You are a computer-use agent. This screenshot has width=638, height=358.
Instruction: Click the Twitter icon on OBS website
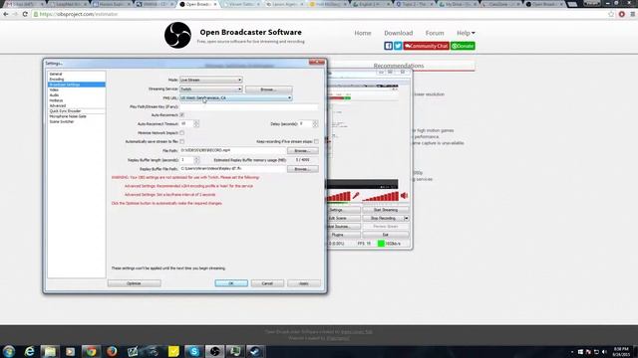[x=398, y=46]
